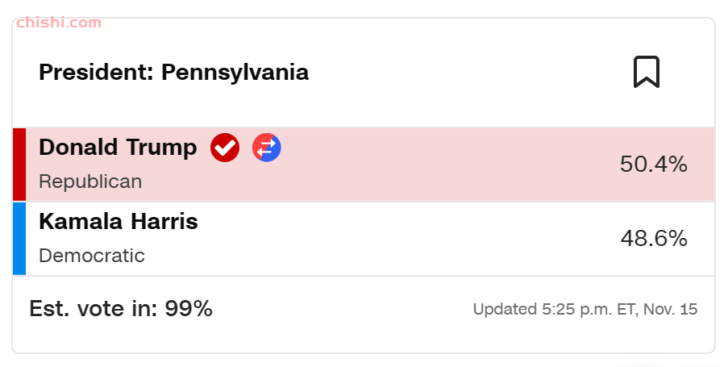728x367 pixels.
Task: Select the Kamala Harris candidate name
Action: click(x=119, y=221)
